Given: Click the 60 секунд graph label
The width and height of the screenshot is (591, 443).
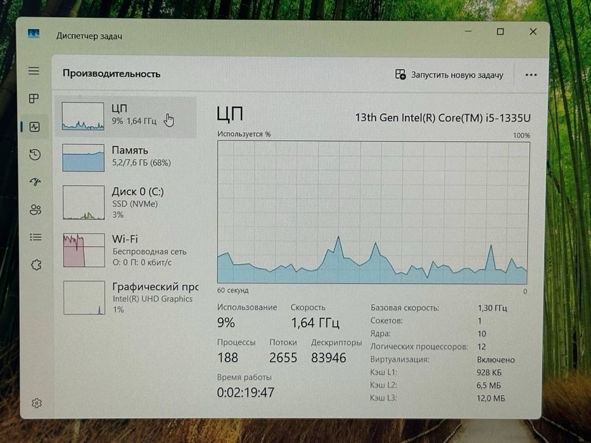Looking at the screenshot, I should (x=232, y=290).
